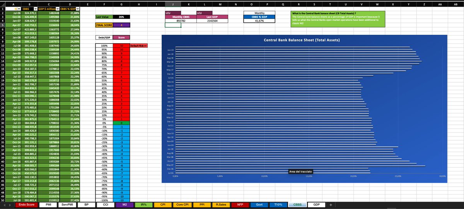Screen dimensions: 464x209
Task: Select column AB header
Action: point(456,3)
